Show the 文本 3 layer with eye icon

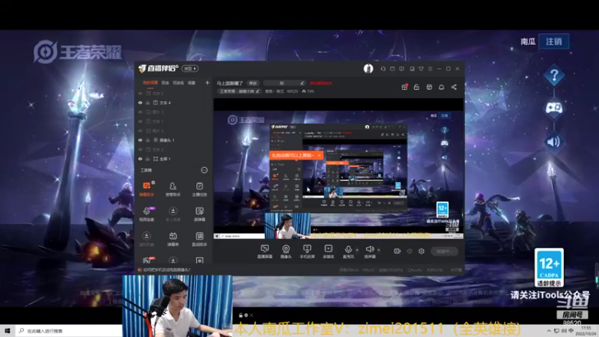pos(140,150)
